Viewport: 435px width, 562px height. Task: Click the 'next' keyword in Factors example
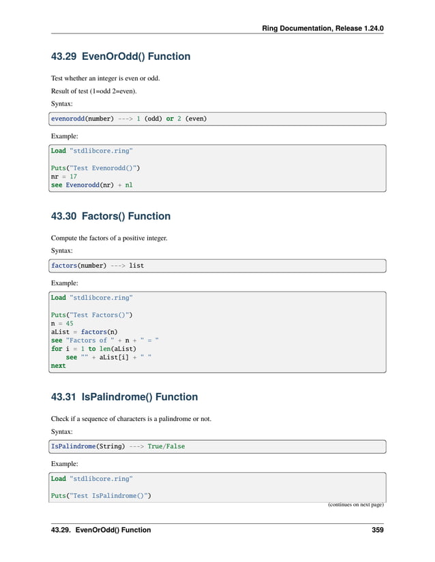pos(59,366)
